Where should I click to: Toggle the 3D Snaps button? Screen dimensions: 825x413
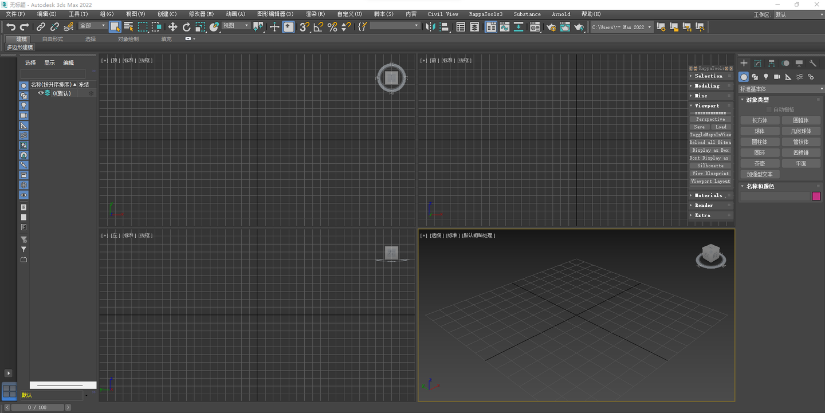(304, 26)
